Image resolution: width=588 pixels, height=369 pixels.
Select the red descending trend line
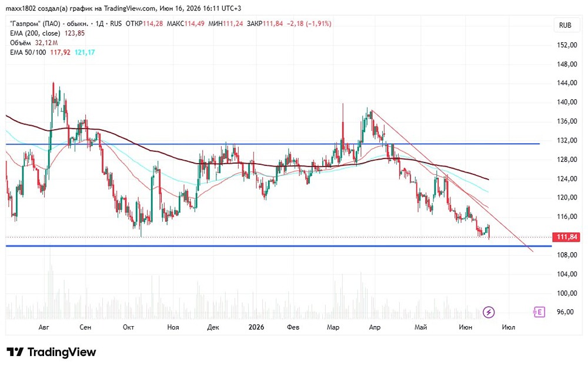point(452,181)
